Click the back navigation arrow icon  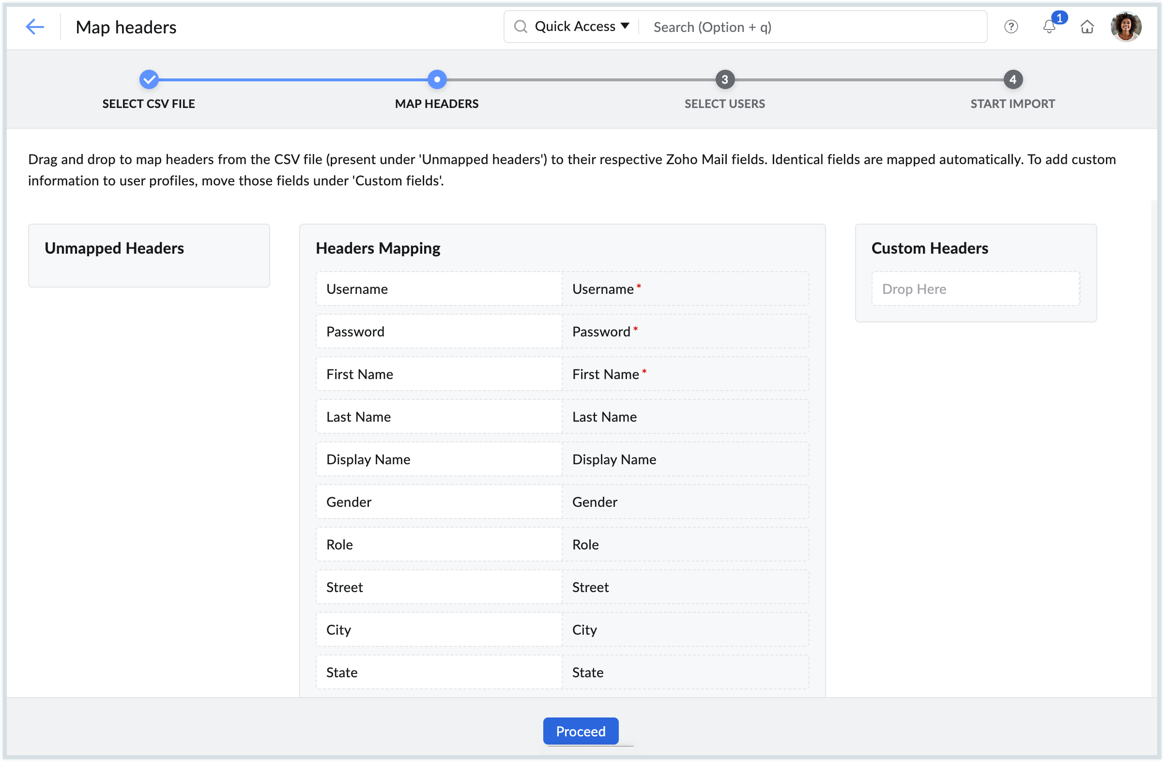tap(32, 26)
